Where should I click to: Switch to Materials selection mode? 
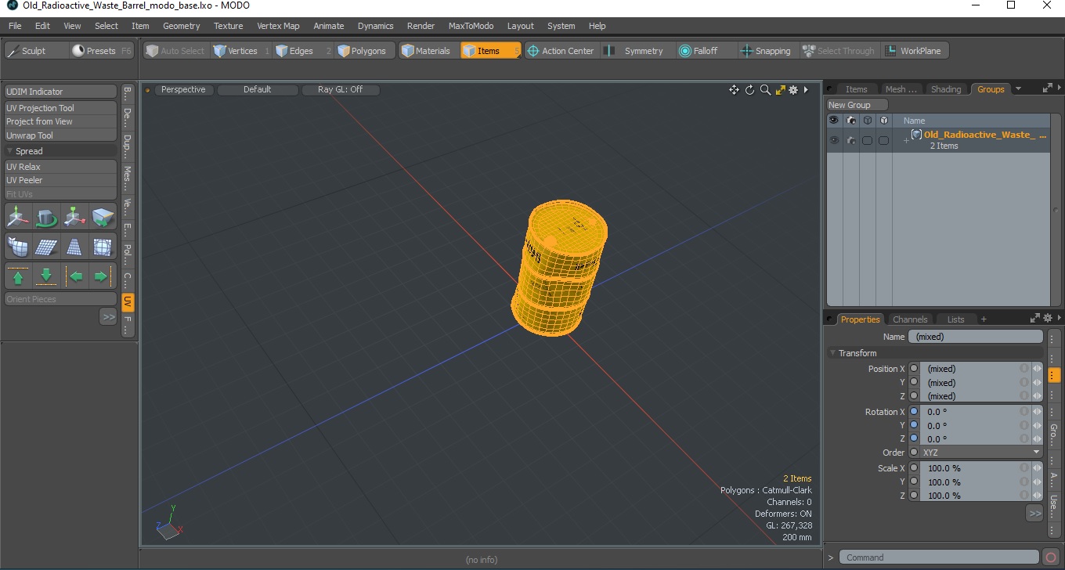click(429, 51)
